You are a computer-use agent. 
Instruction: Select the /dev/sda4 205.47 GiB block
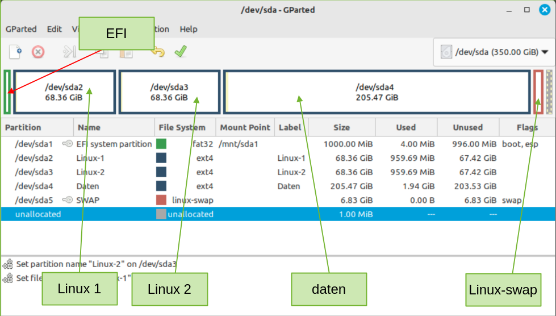point(377,92)
